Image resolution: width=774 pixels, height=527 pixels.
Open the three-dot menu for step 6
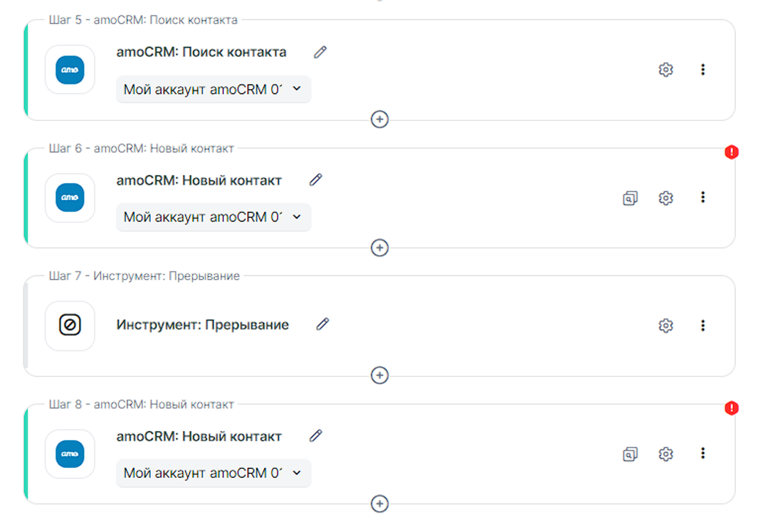[703, 197]
